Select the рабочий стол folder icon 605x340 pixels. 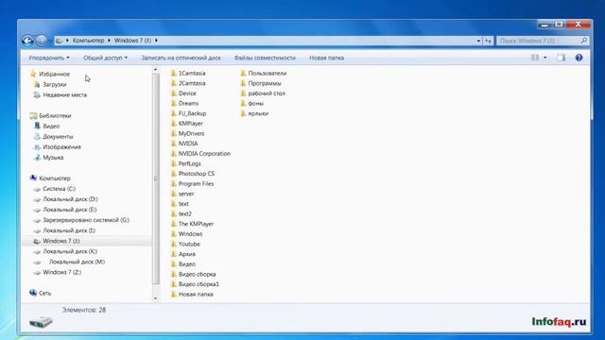pos(243,93)
